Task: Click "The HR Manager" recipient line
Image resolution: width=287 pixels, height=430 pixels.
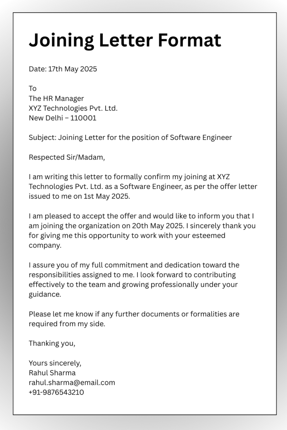Action: pyautogui.click(x=56, y=99)
